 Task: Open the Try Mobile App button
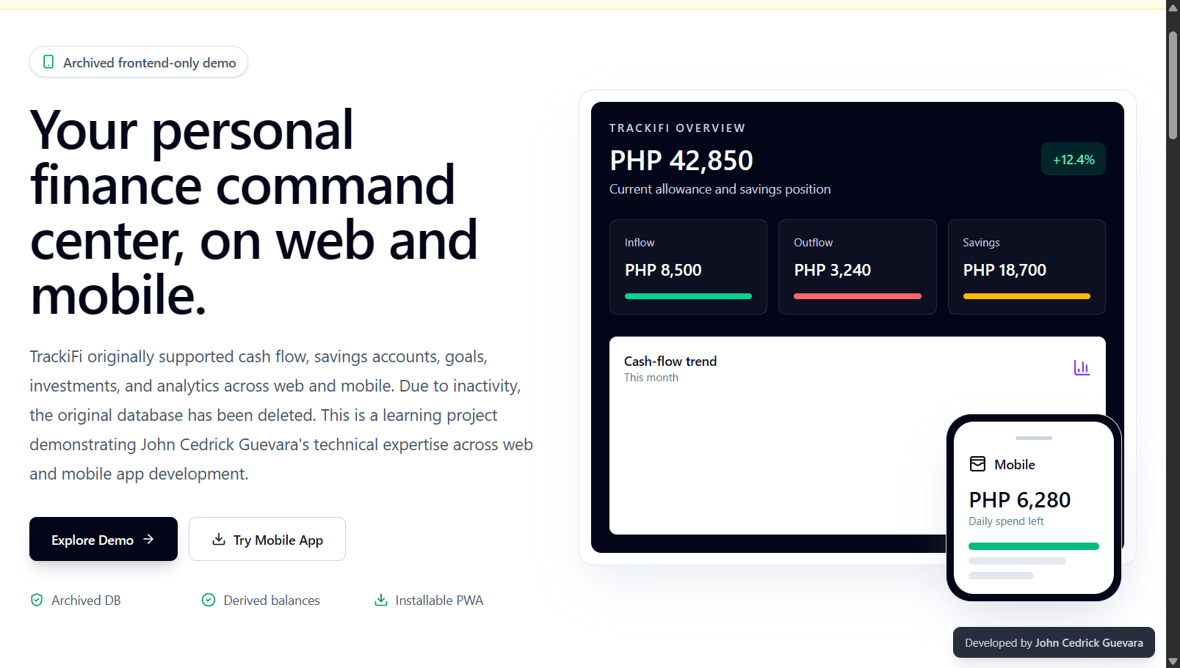pos(267,539)
